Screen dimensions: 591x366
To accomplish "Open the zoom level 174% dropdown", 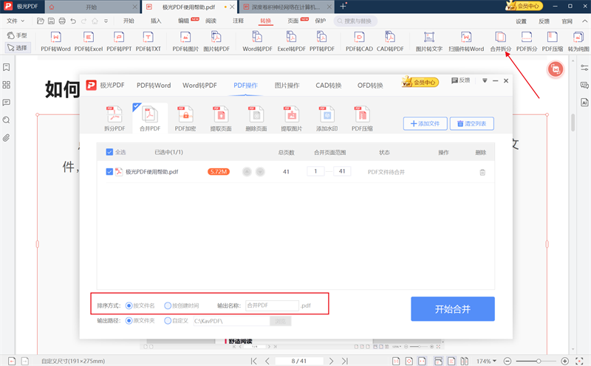I will [x=487, y=361].
